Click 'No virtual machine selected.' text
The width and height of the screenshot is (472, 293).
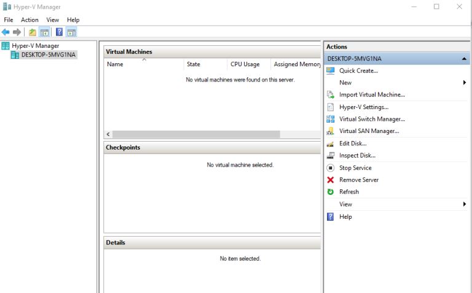[x=240, y=165]
